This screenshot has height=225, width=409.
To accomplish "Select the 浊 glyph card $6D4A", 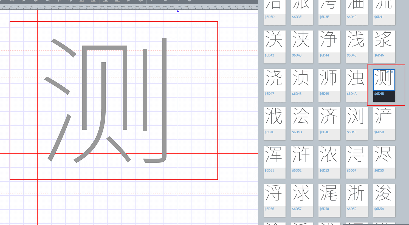I will point(357,85).
